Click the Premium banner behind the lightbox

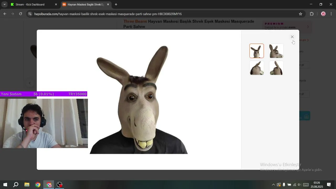point(287,26)
